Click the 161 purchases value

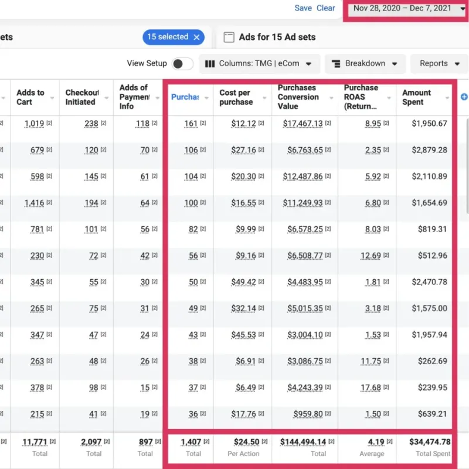click(x=191, y=124)
